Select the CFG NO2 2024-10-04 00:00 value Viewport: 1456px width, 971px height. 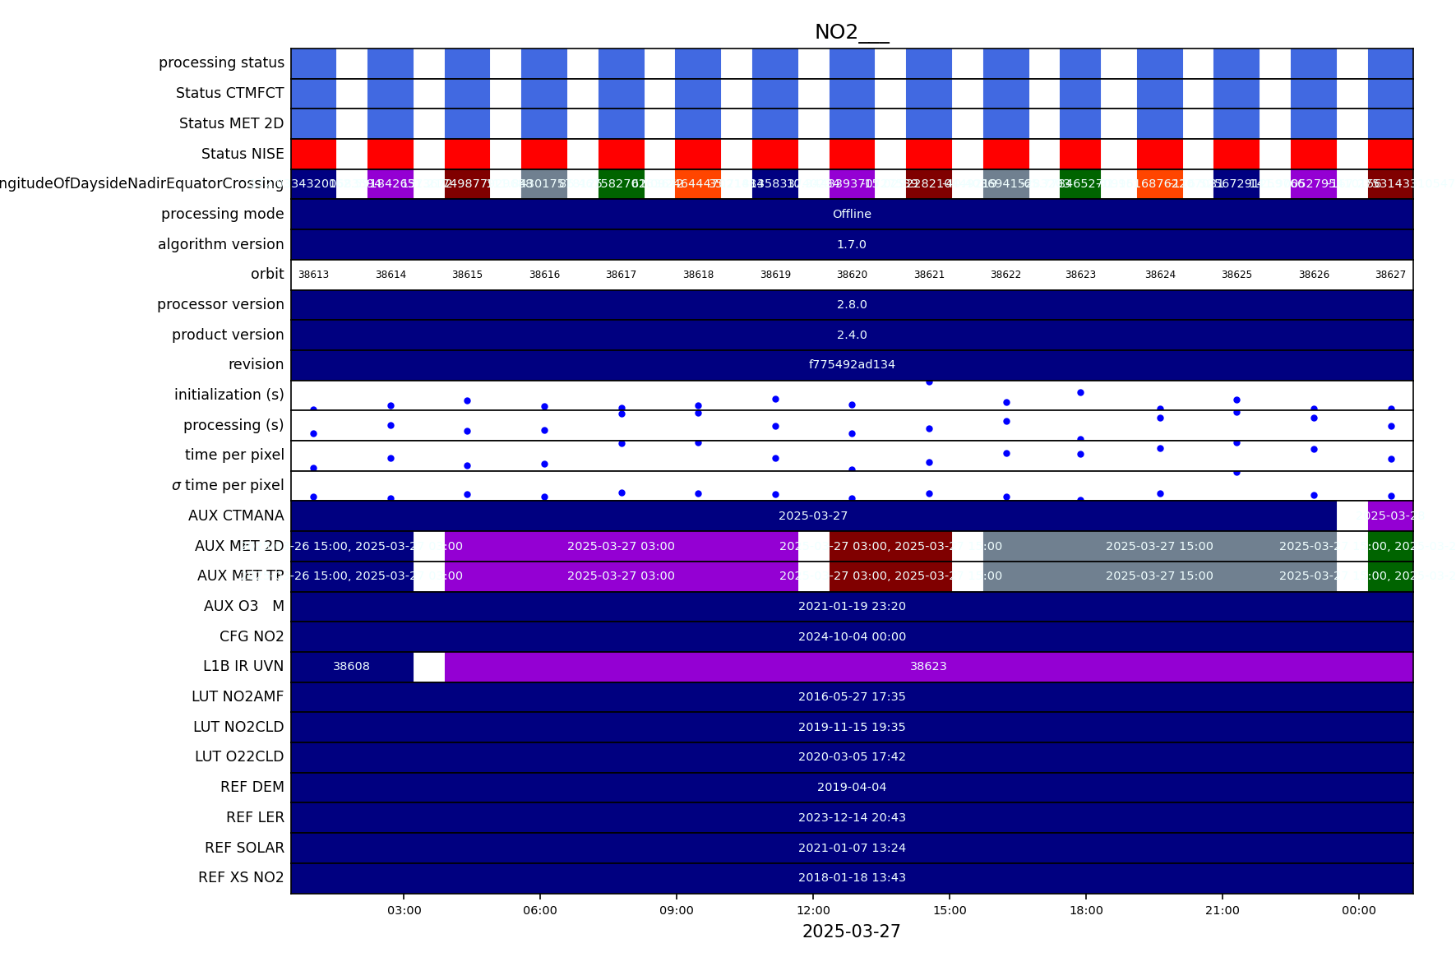[x=852, y=636]
